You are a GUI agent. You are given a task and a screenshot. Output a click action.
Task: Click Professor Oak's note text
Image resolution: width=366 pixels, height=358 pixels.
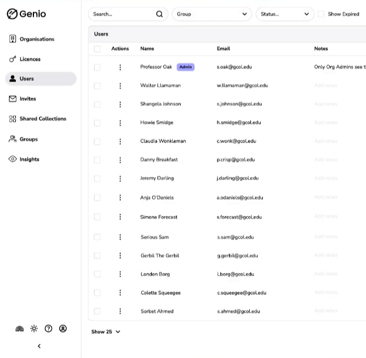[x=340, y=67]
